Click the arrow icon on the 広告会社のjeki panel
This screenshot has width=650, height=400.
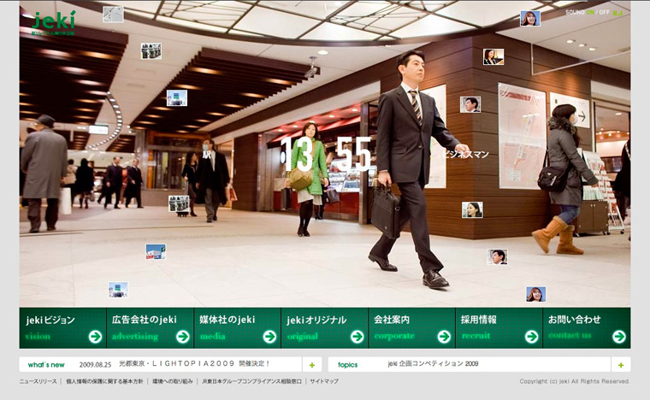(182, 336)
